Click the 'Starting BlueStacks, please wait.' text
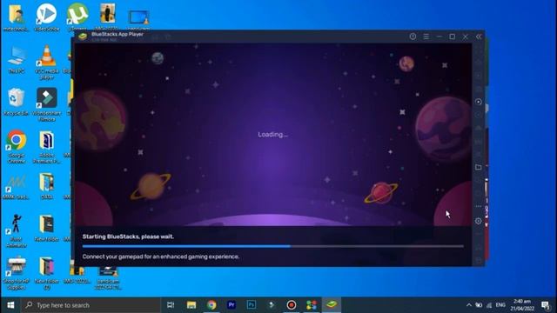 click(x=128, y=236)
